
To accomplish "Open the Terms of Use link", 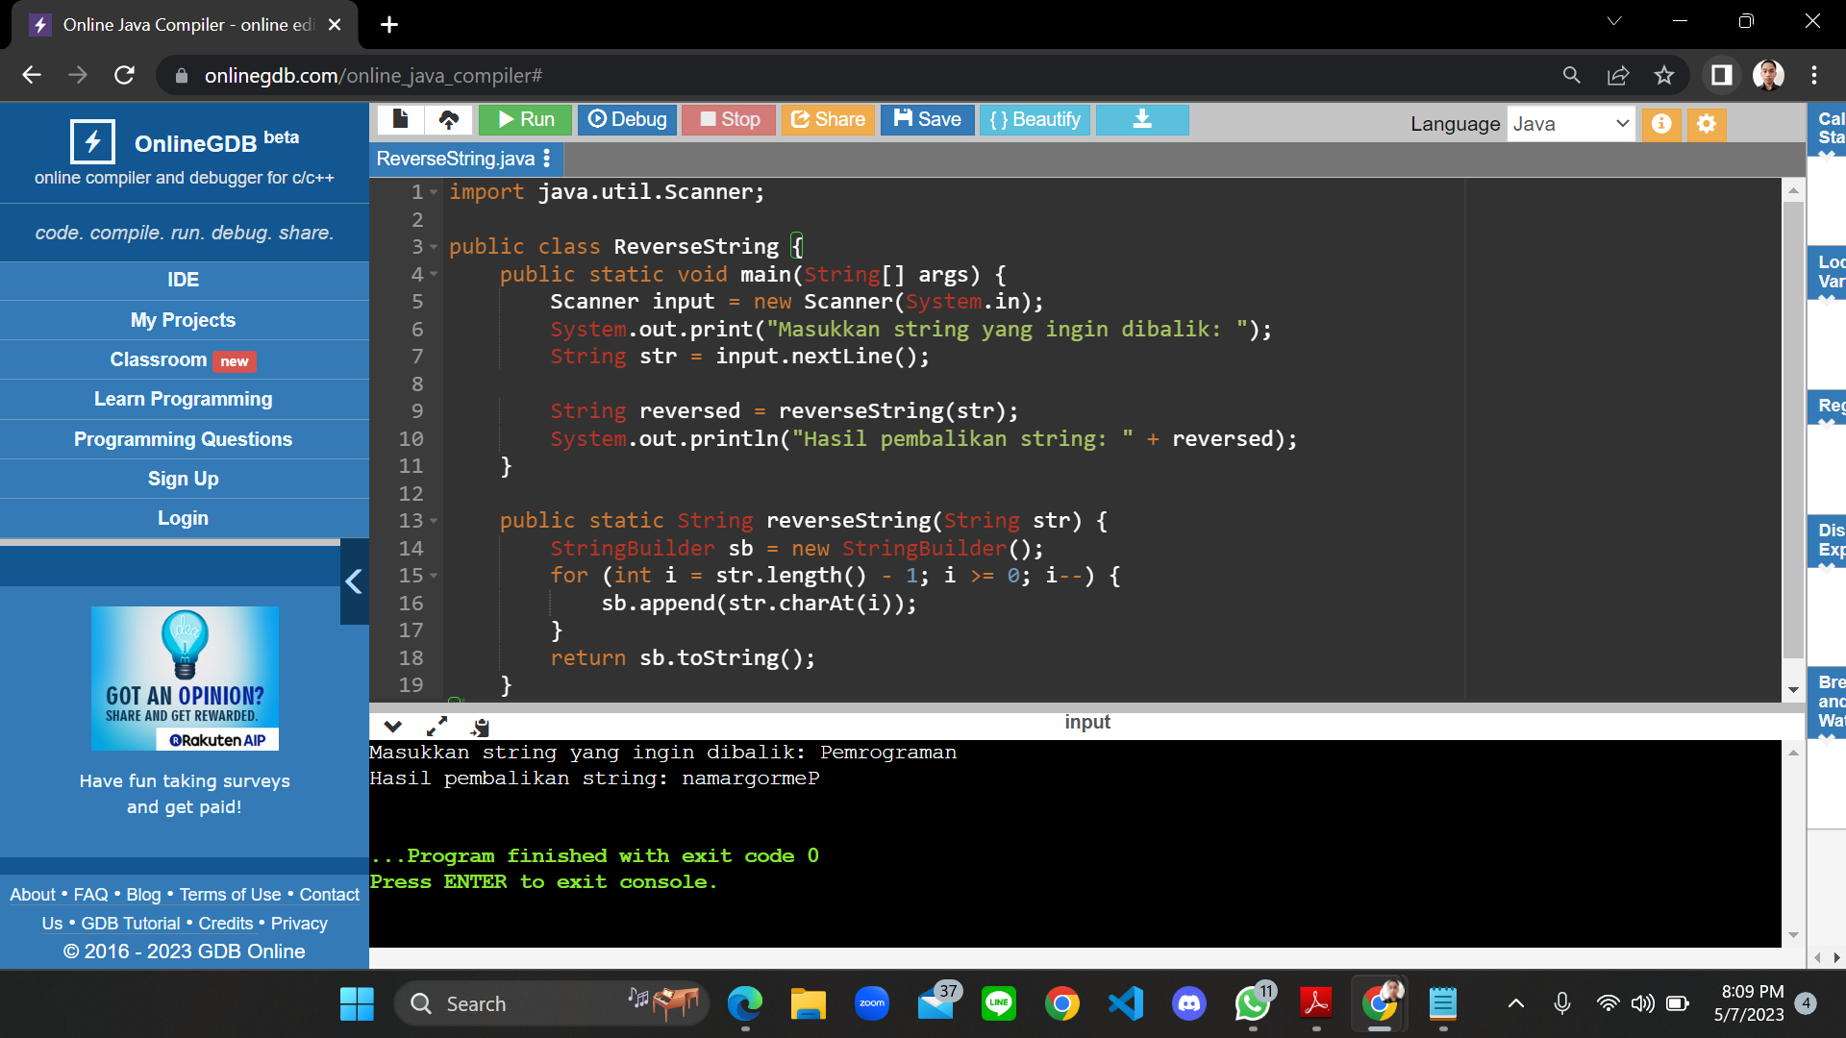I will tap(230, 894).
